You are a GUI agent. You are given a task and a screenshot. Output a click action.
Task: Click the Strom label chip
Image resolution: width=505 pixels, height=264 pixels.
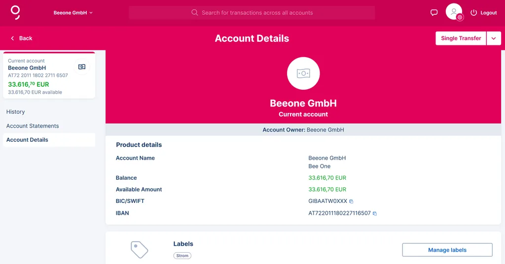click(182, 256)
